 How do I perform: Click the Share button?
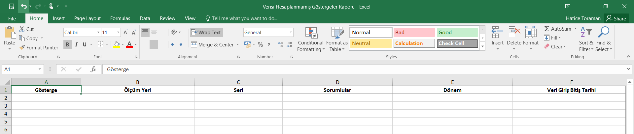[616, 18]
